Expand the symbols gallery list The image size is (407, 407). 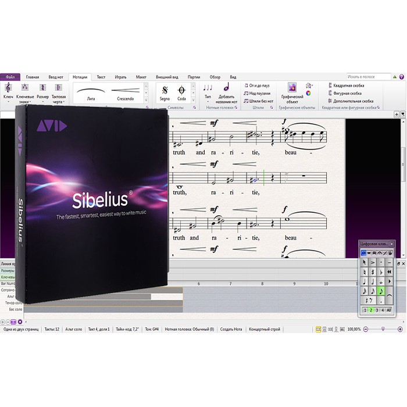pos(194,100)
